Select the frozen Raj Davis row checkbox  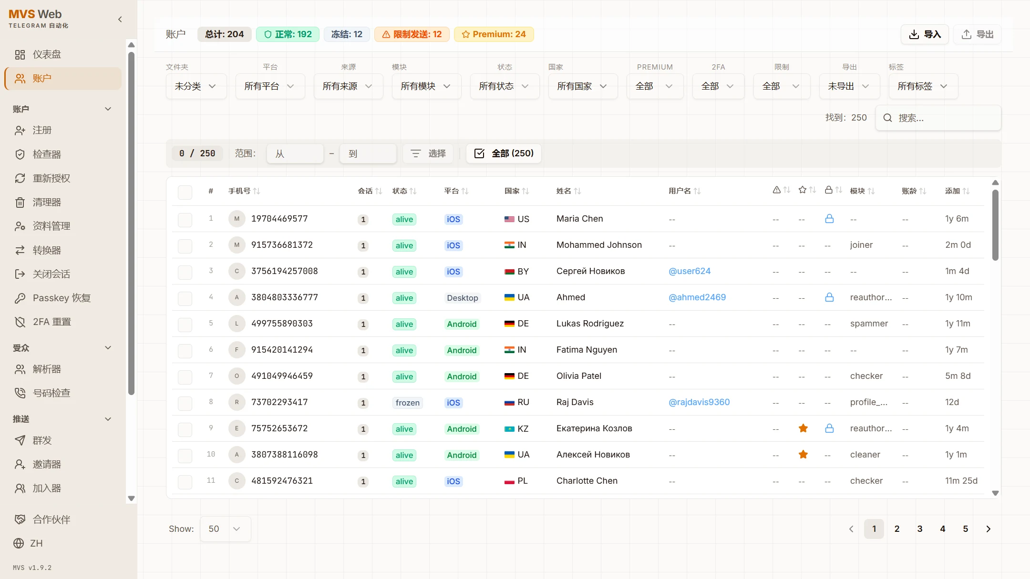point(185,403)
